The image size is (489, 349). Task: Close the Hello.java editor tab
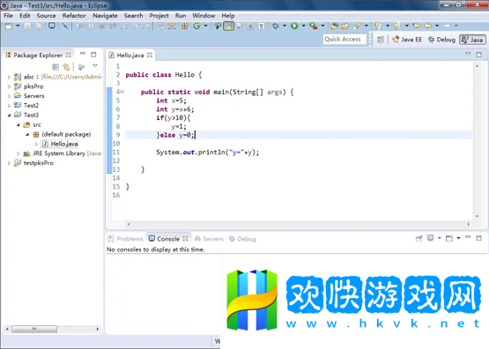coord(150,55)
